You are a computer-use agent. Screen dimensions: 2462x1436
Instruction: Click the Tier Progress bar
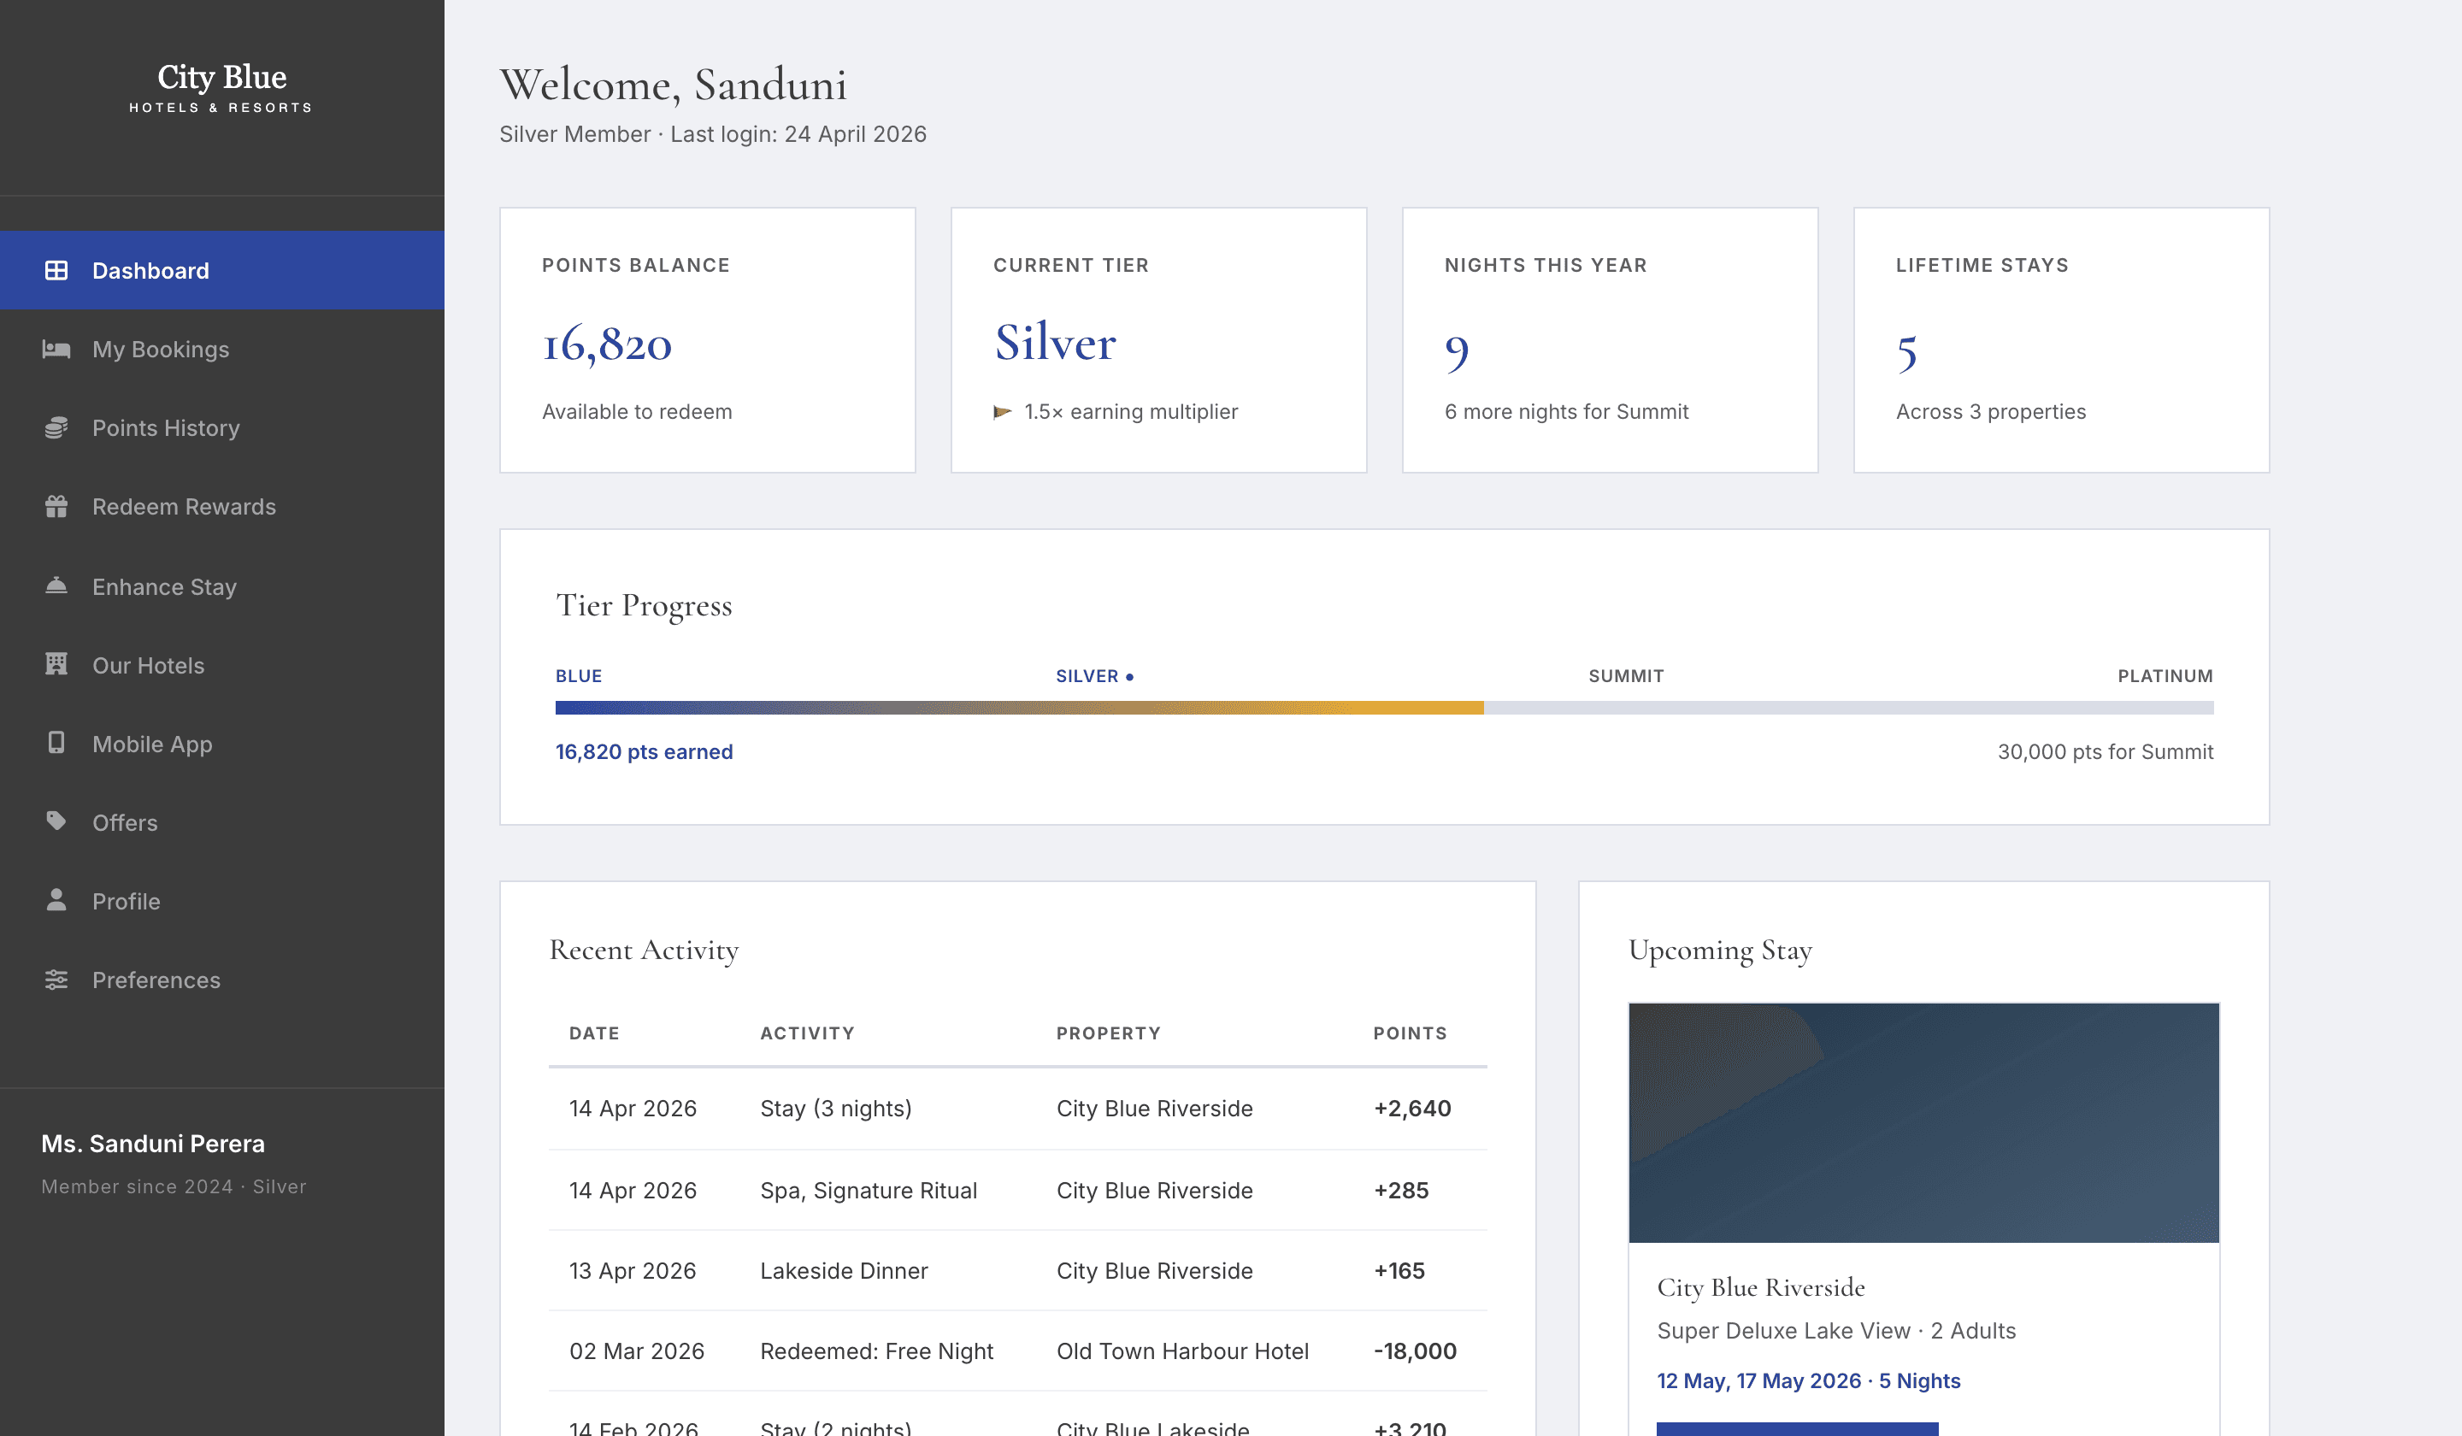1384,707
